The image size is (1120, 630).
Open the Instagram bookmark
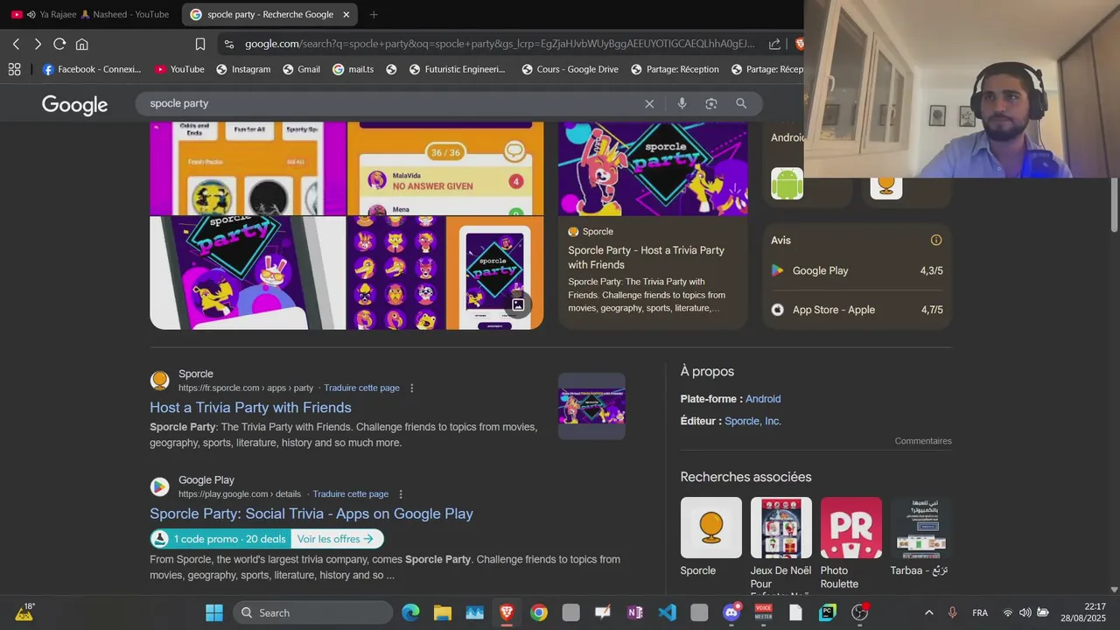(243, 69)
